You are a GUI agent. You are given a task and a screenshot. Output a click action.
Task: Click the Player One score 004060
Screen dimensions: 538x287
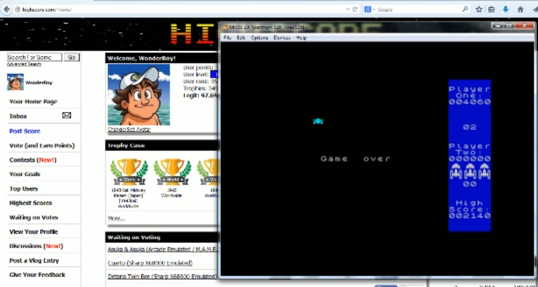tap(469, 102)
